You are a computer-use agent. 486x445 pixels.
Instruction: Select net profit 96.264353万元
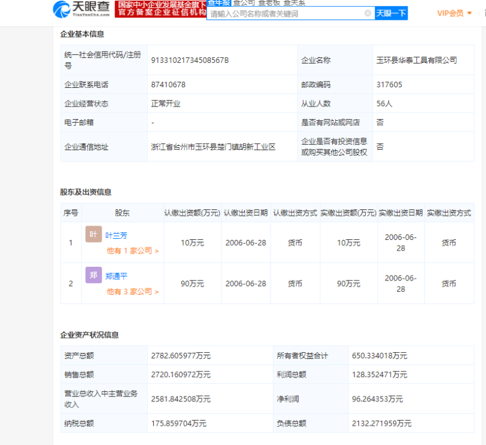pos(377,399)
